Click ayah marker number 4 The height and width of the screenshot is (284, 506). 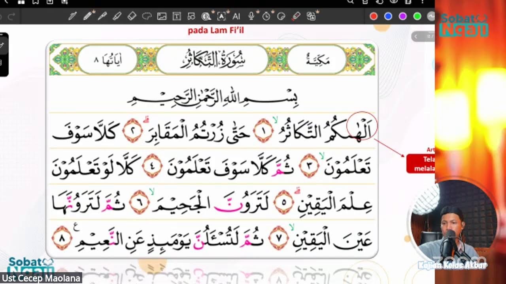tap(152, 166)
